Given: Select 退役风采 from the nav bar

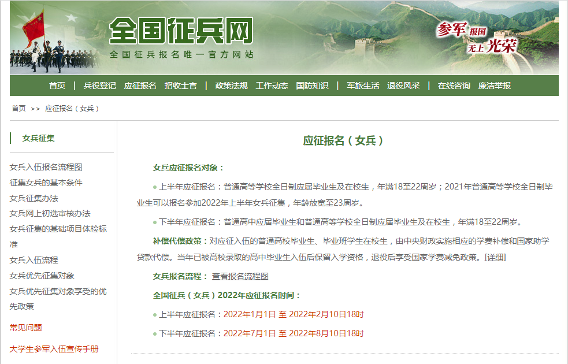Looking at the screenshot, I should pyautogui.click(x=403, y=86).
